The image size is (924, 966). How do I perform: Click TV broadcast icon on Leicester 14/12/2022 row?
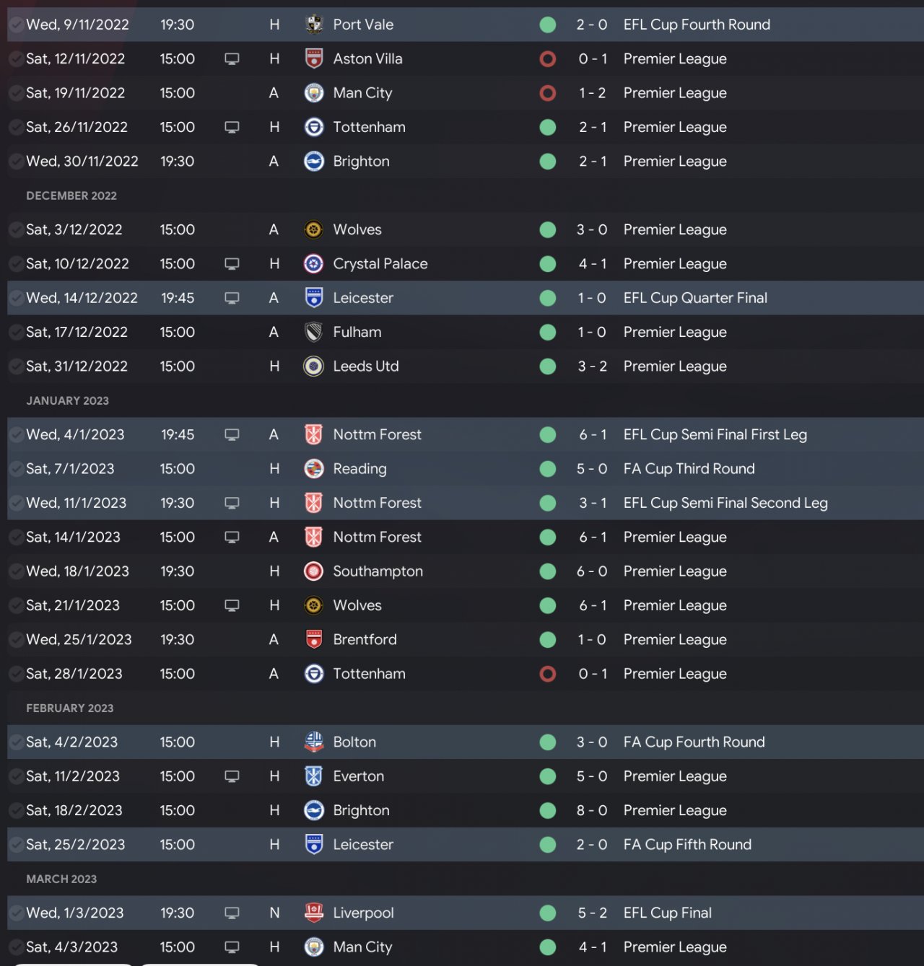(x=232, y=298)
